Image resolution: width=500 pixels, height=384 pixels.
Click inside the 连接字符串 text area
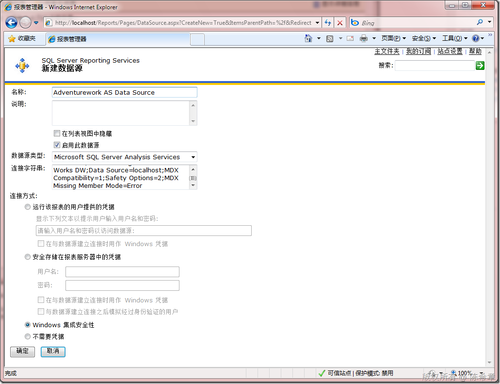coord(121,177)
